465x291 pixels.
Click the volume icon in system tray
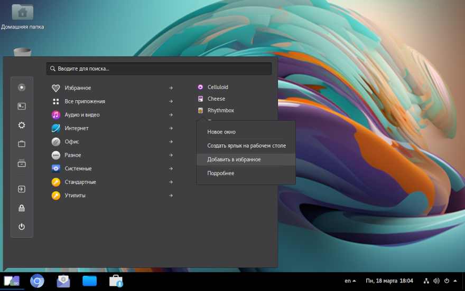pyautogui.click(x=436, y=281)
